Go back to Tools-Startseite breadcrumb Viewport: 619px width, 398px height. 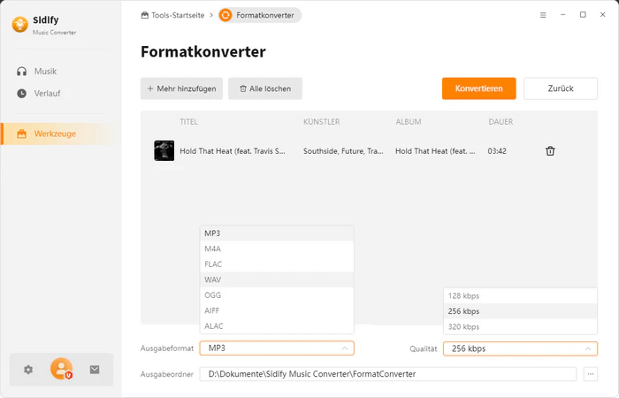click(172, 15)
